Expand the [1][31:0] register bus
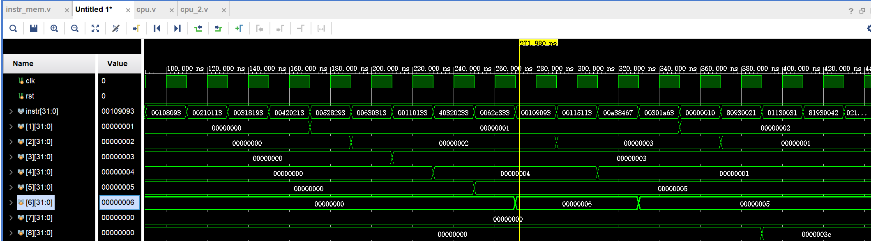 pos(11,126)
